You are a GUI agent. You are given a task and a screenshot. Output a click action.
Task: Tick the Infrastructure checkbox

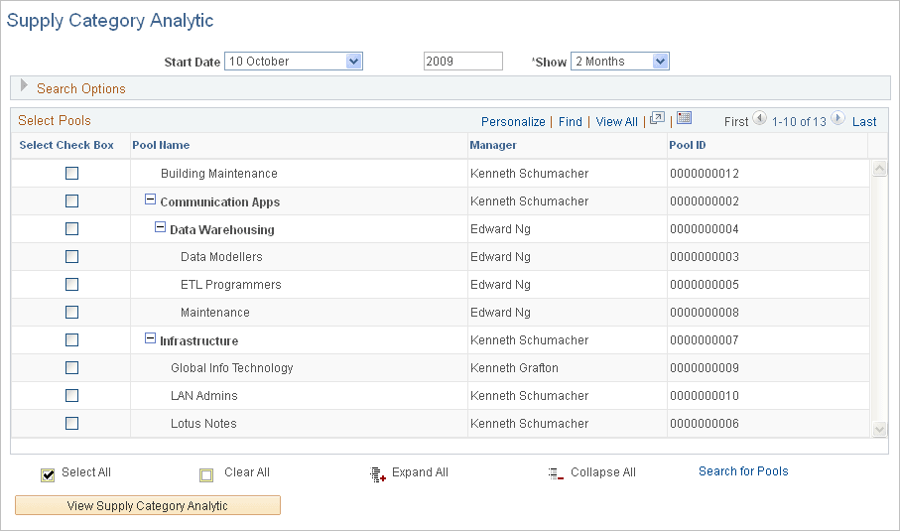(71, 339)
